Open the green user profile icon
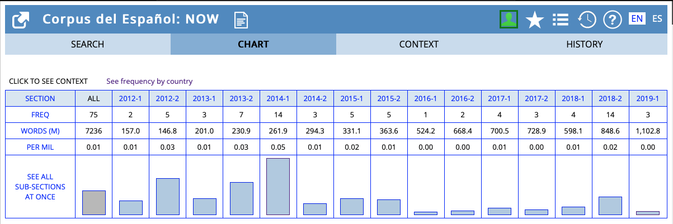673x224 pixels. click(x=509, y=20)
